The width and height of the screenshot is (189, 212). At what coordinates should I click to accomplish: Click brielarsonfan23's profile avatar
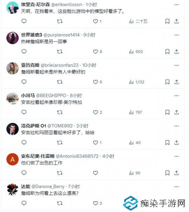(x=12, y=68)
